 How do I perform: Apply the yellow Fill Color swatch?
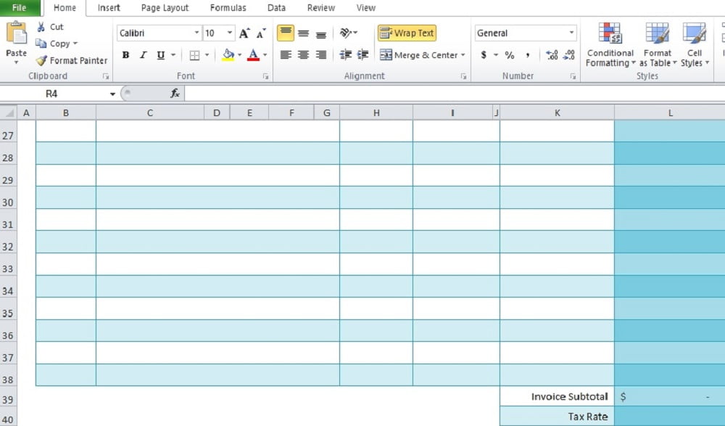[x=228, y=55]
